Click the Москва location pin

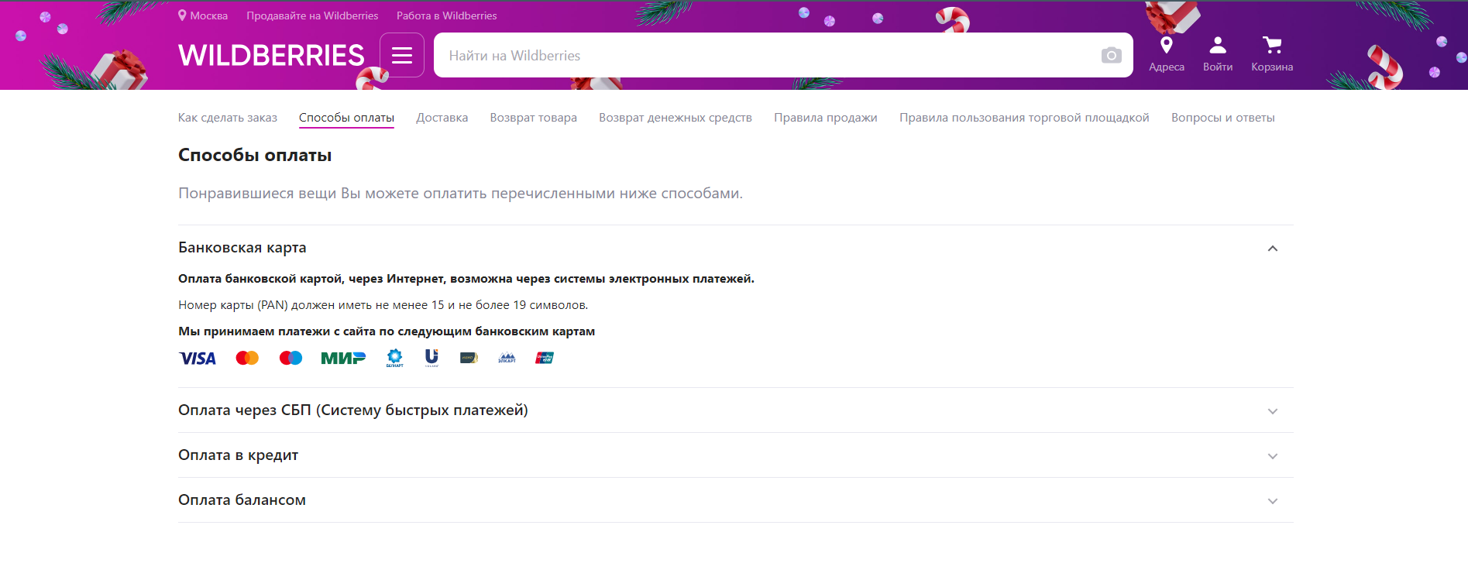[x=182, y=15]
